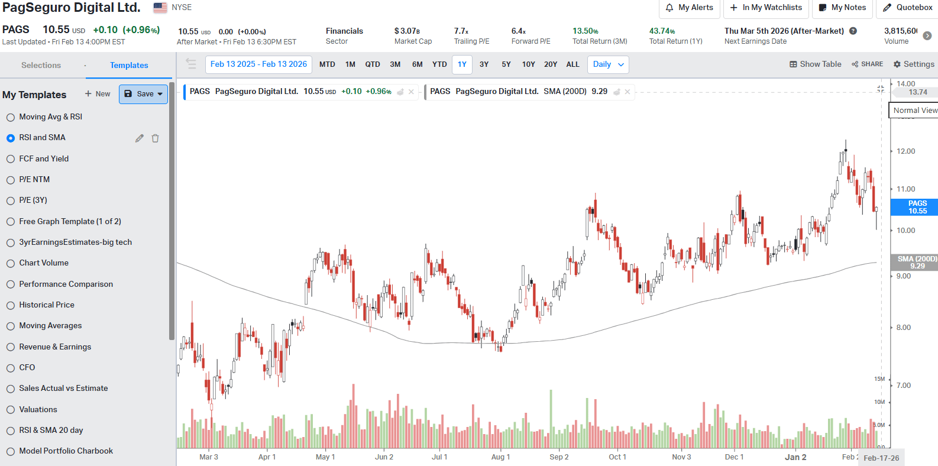Choose the ALL time range
This screenshot has height=466, width=938.
573,64
